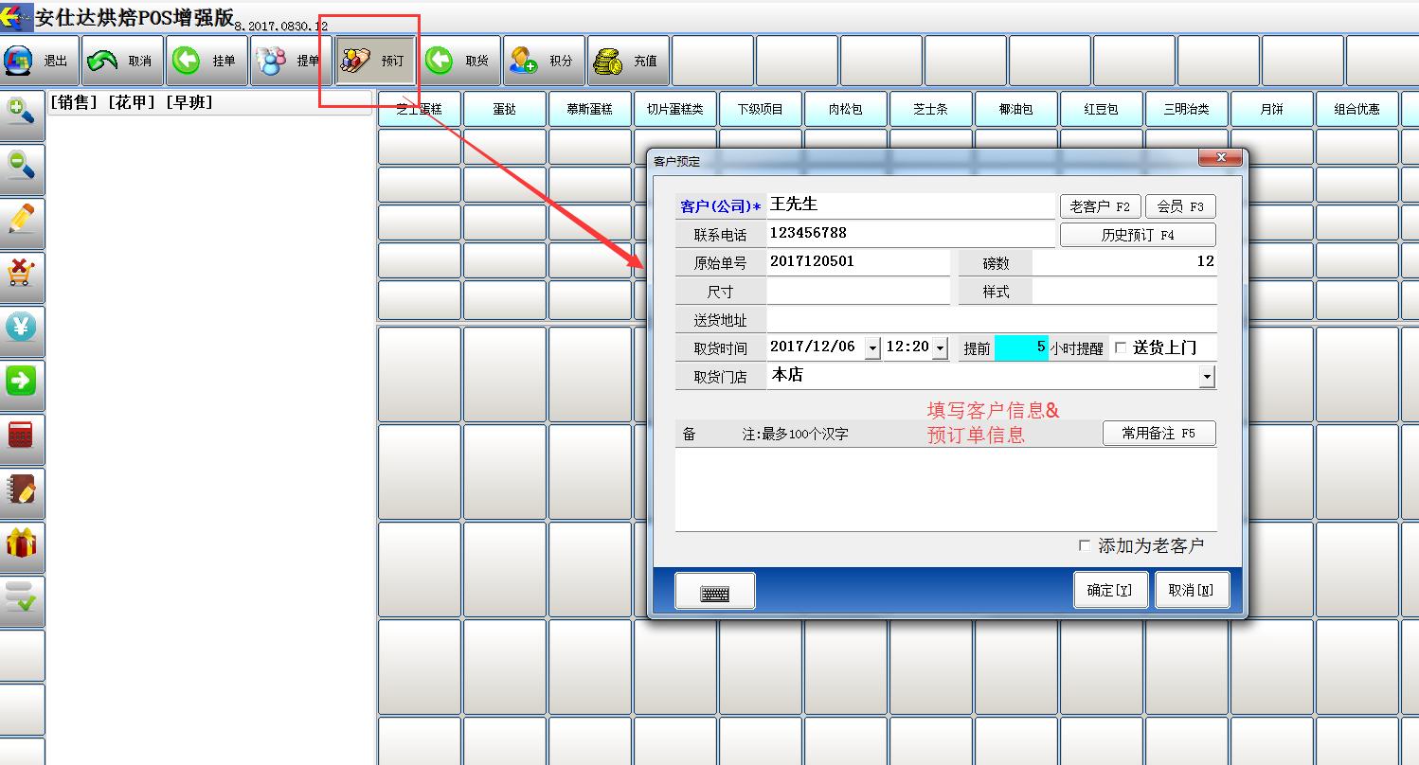Confirm with the 确定[Y] button
The height and width of the screenshot is (765, 1419).
click(x=1110, y=590)
